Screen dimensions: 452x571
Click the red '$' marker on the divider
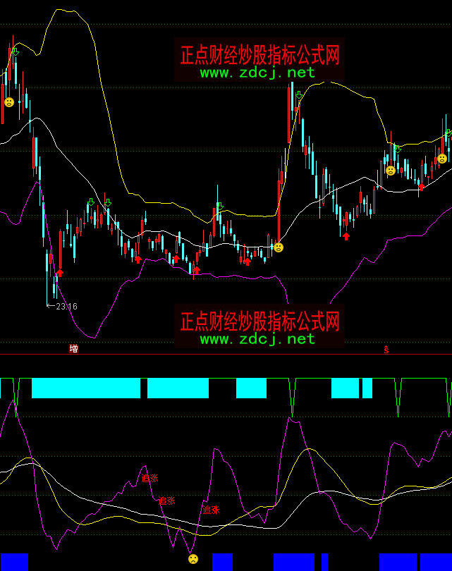point(386,349)
